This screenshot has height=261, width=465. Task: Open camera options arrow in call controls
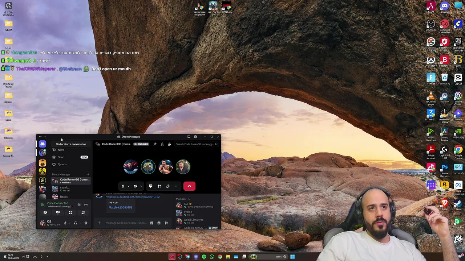click(x=141, y=186)
